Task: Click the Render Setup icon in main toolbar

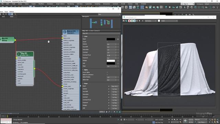Action: [x=146, y=7]
